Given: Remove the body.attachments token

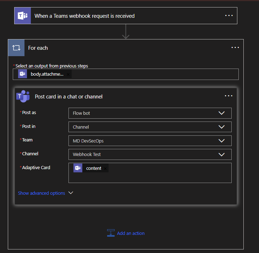Looking at the screenshot, I should [68, 74].
